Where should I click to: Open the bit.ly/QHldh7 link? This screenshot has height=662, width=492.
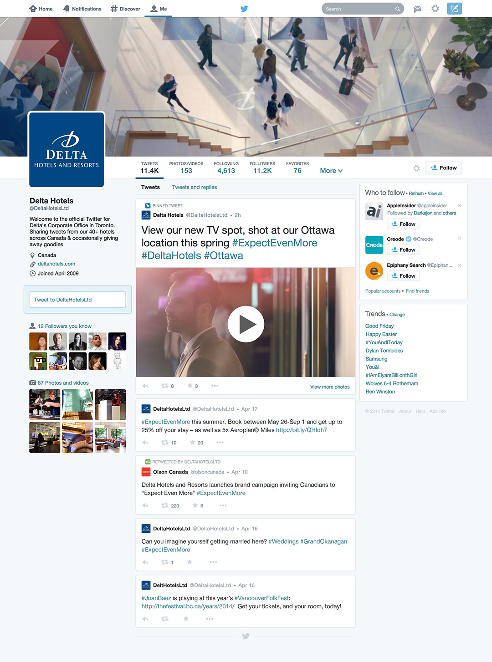tap(302, 430)
